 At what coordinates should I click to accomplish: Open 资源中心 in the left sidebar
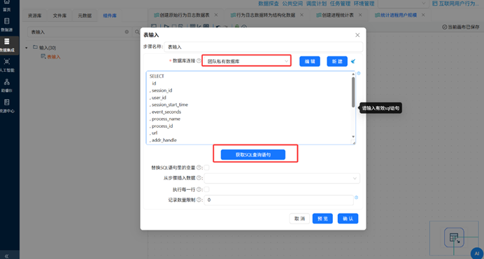tap(6, 106)
